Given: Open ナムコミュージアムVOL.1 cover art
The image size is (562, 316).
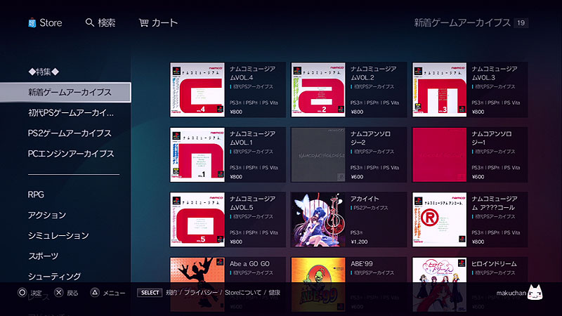Looking at the screenshot, I should 197,154.
